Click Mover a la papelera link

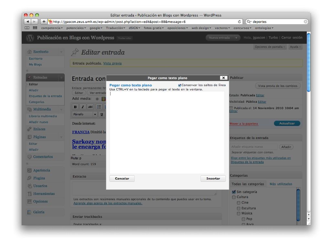point(244,124)
